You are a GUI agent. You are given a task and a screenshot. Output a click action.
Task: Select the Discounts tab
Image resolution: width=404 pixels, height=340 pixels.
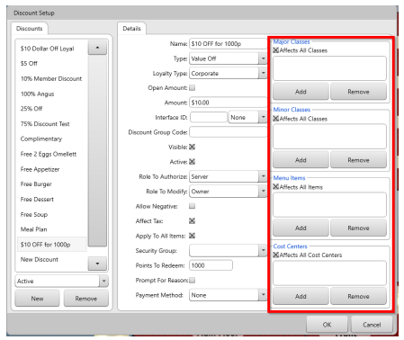(x=30, y=29)
